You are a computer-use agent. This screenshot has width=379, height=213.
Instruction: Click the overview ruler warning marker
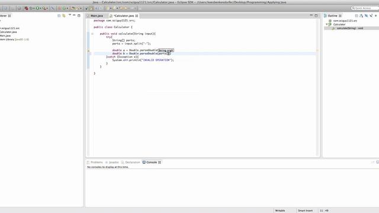click(x=317, y=50)
